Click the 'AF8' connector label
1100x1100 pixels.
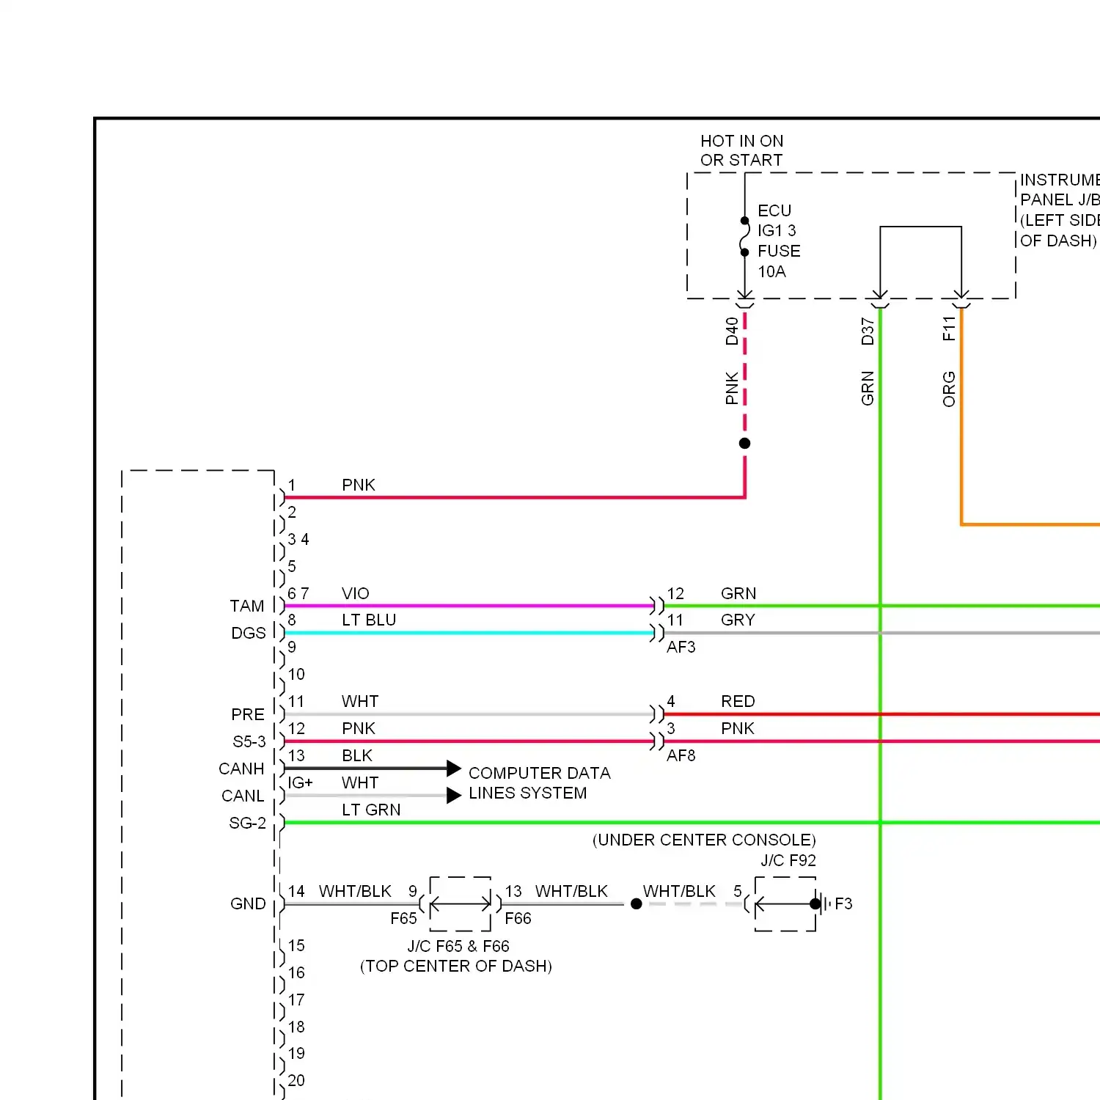pyautogui.click(x=681, y=755)
